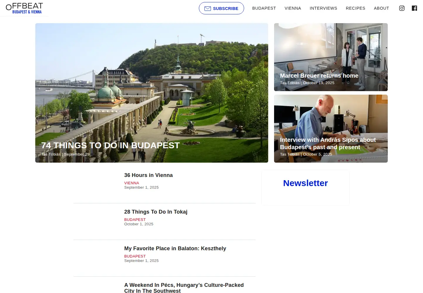Open the Recipes menu item
The width and height of the screenshot is (423, 293).
pos(355,8)
